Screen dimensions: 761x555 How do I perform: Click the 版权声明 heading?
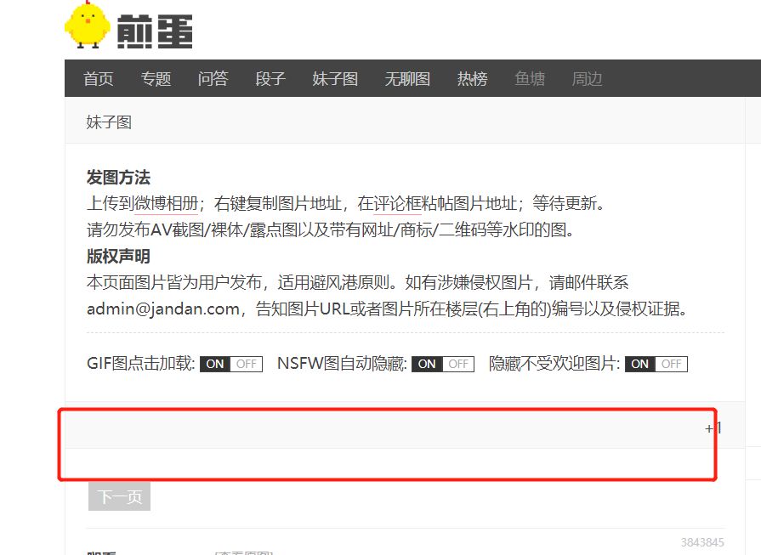pos(118,256)
